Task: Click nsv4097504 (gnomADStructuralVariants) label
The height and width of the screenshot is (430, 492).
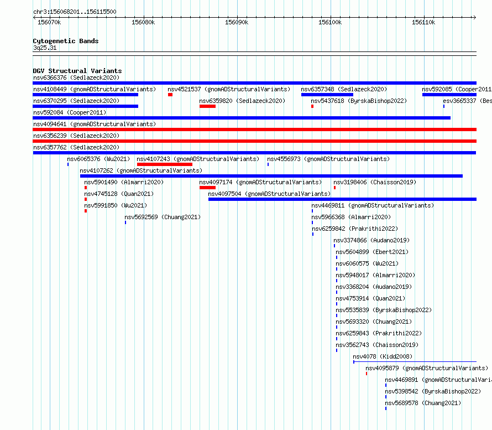Action: [269, 194]
